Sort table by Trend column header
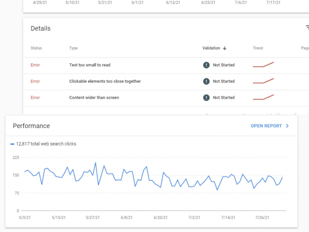The height and width of the screenshot is (232, 309). 258,48
